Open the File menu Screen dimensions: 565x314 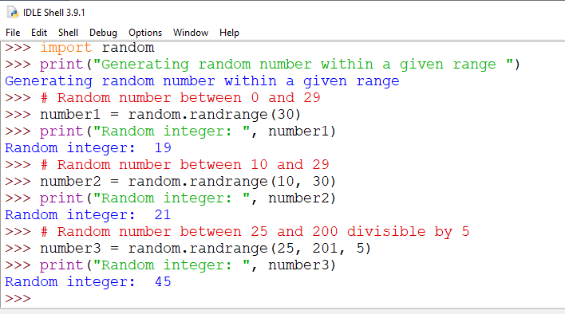point(13,33)
